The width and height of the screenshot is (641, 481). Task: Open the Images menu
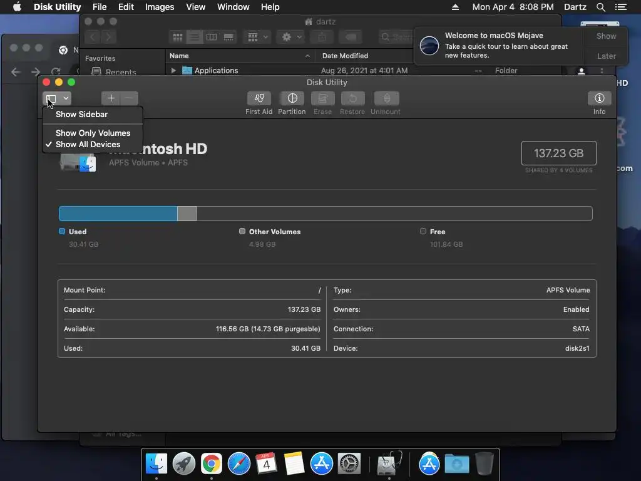point(160,7)
